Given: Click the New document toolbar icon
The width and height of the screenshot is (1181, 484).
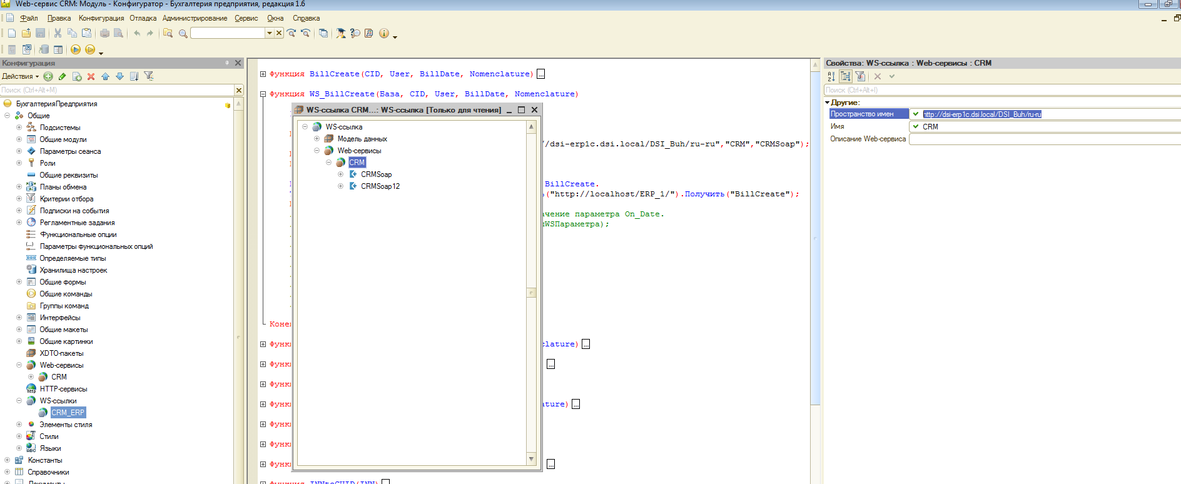Looking at the screenshot, I should (x=12, y=33).
